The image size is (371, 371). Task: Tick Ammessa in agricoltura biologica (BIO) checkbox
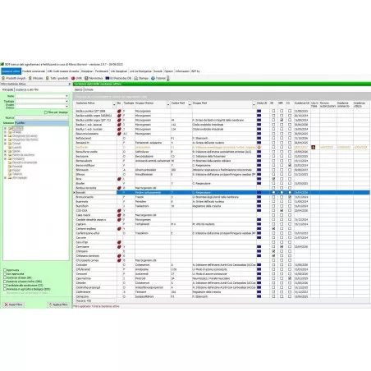pyautogui.click(x=5, y=289)
